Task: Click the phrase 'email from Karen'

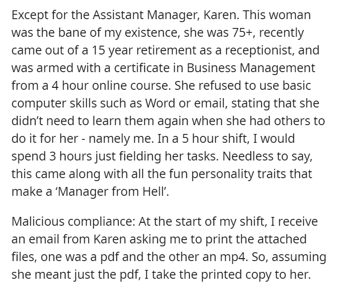Action: [x=77, y=239]
